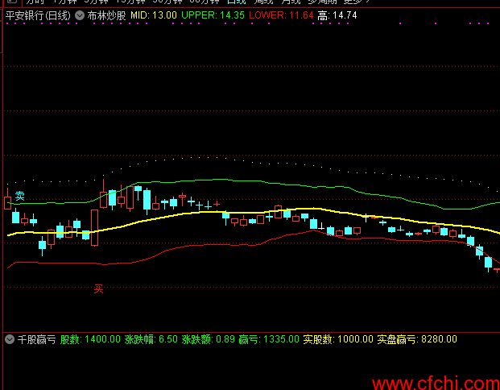This screenshot has width=500, height=390.
Task: Select the highlighted 日线 period tab
Action: pyautogui.click(x=237, y=2)
